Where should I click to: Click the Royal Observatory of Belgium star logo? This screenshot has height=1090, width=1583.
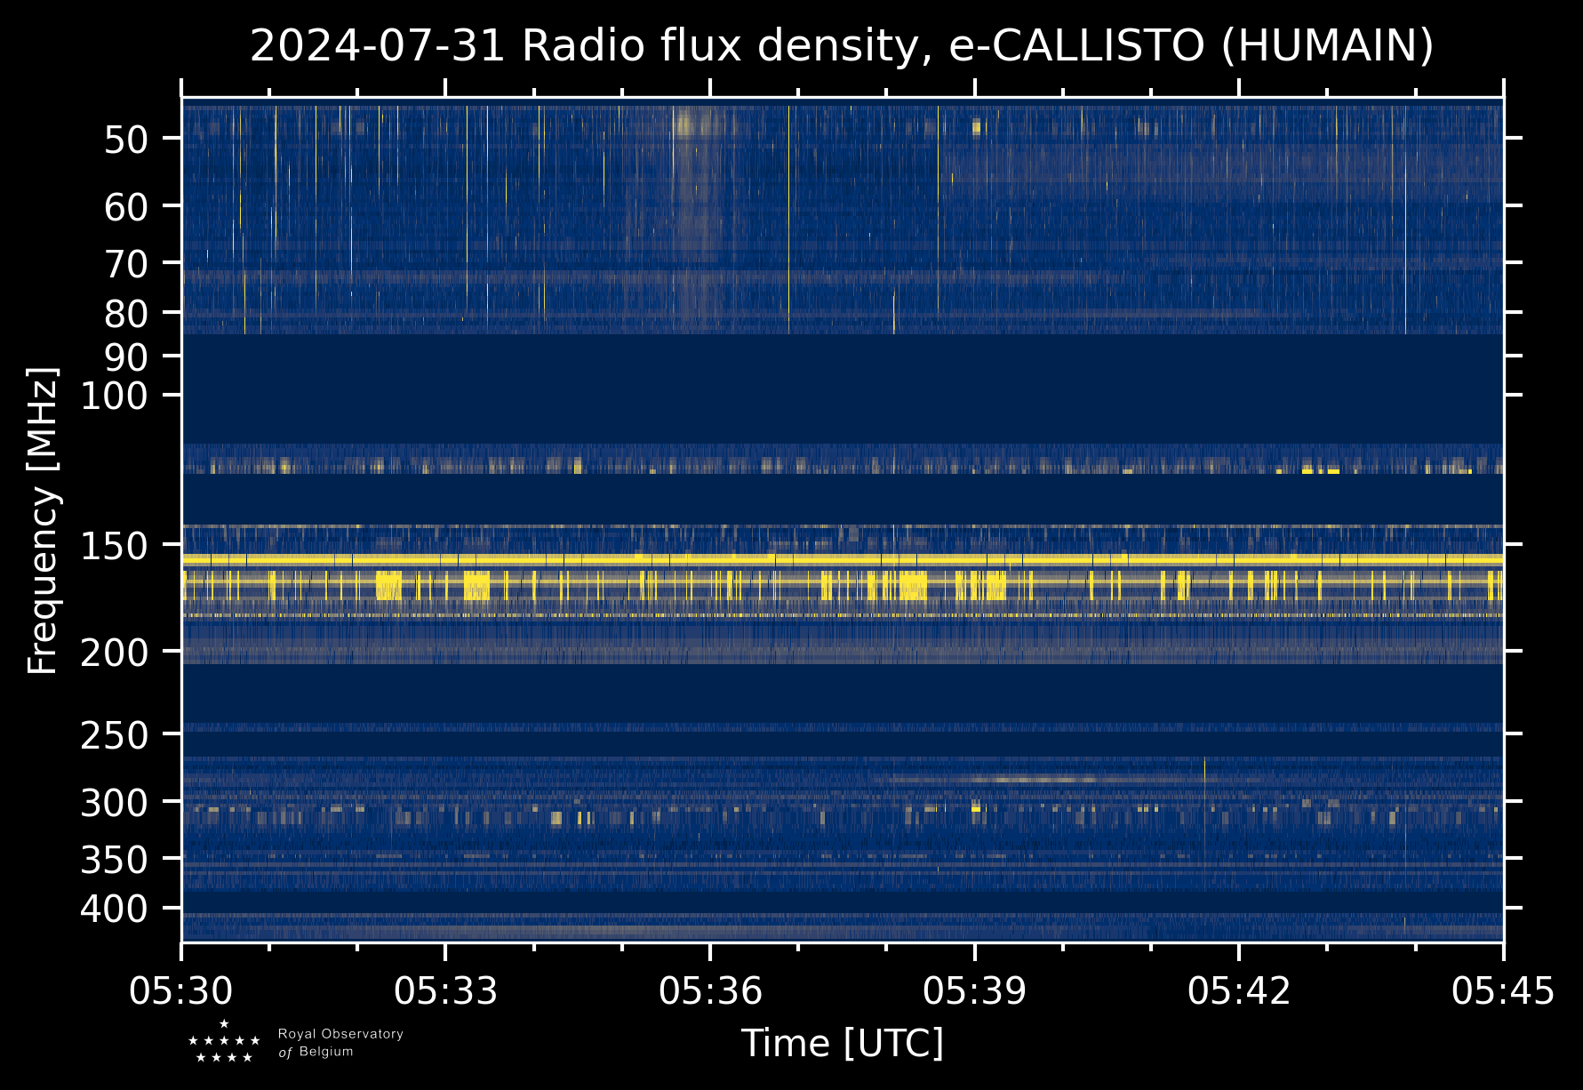[224, 1041]
